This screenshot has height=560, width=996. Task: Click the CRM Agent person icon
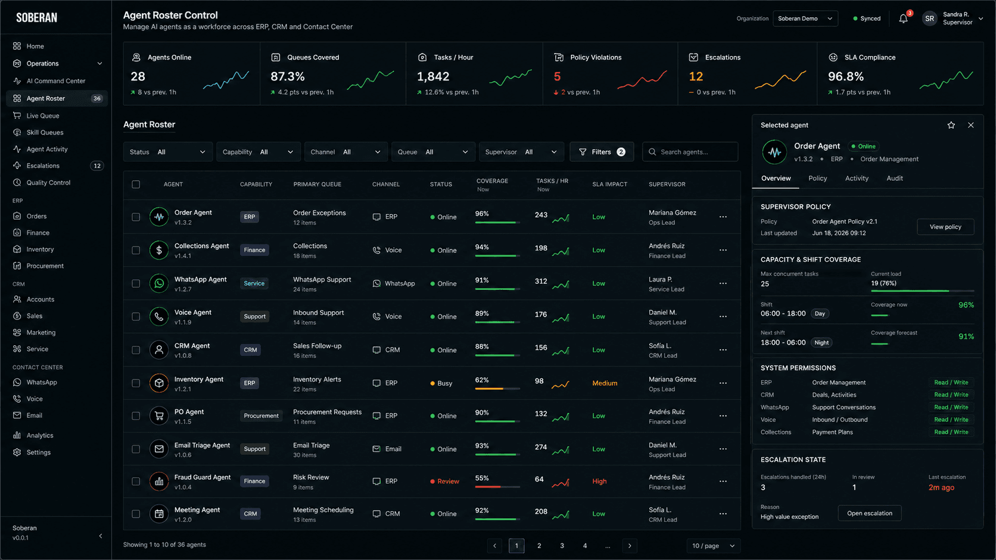[159, 350]
